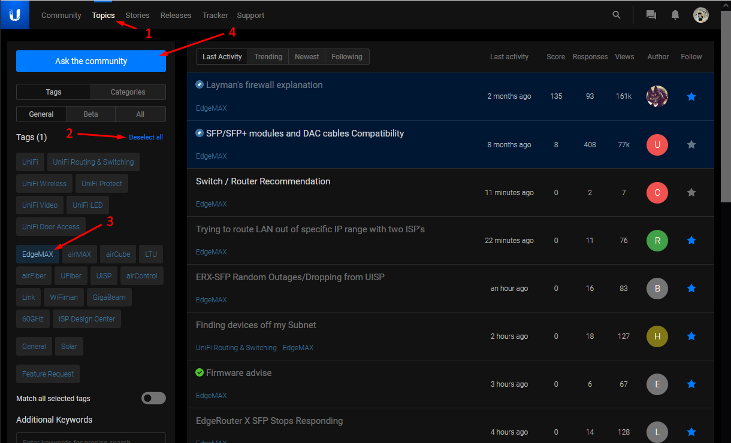Viewport: 731px width, 443px height.
Task: Click UniFi Routing & Switching tag under Finding devices
Action: 236,348
